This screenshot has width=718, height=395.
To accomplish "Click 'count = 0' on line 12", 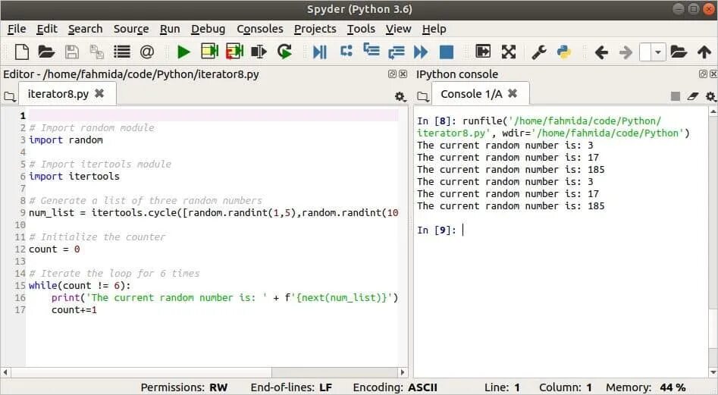I will click(x=54, y=249).
